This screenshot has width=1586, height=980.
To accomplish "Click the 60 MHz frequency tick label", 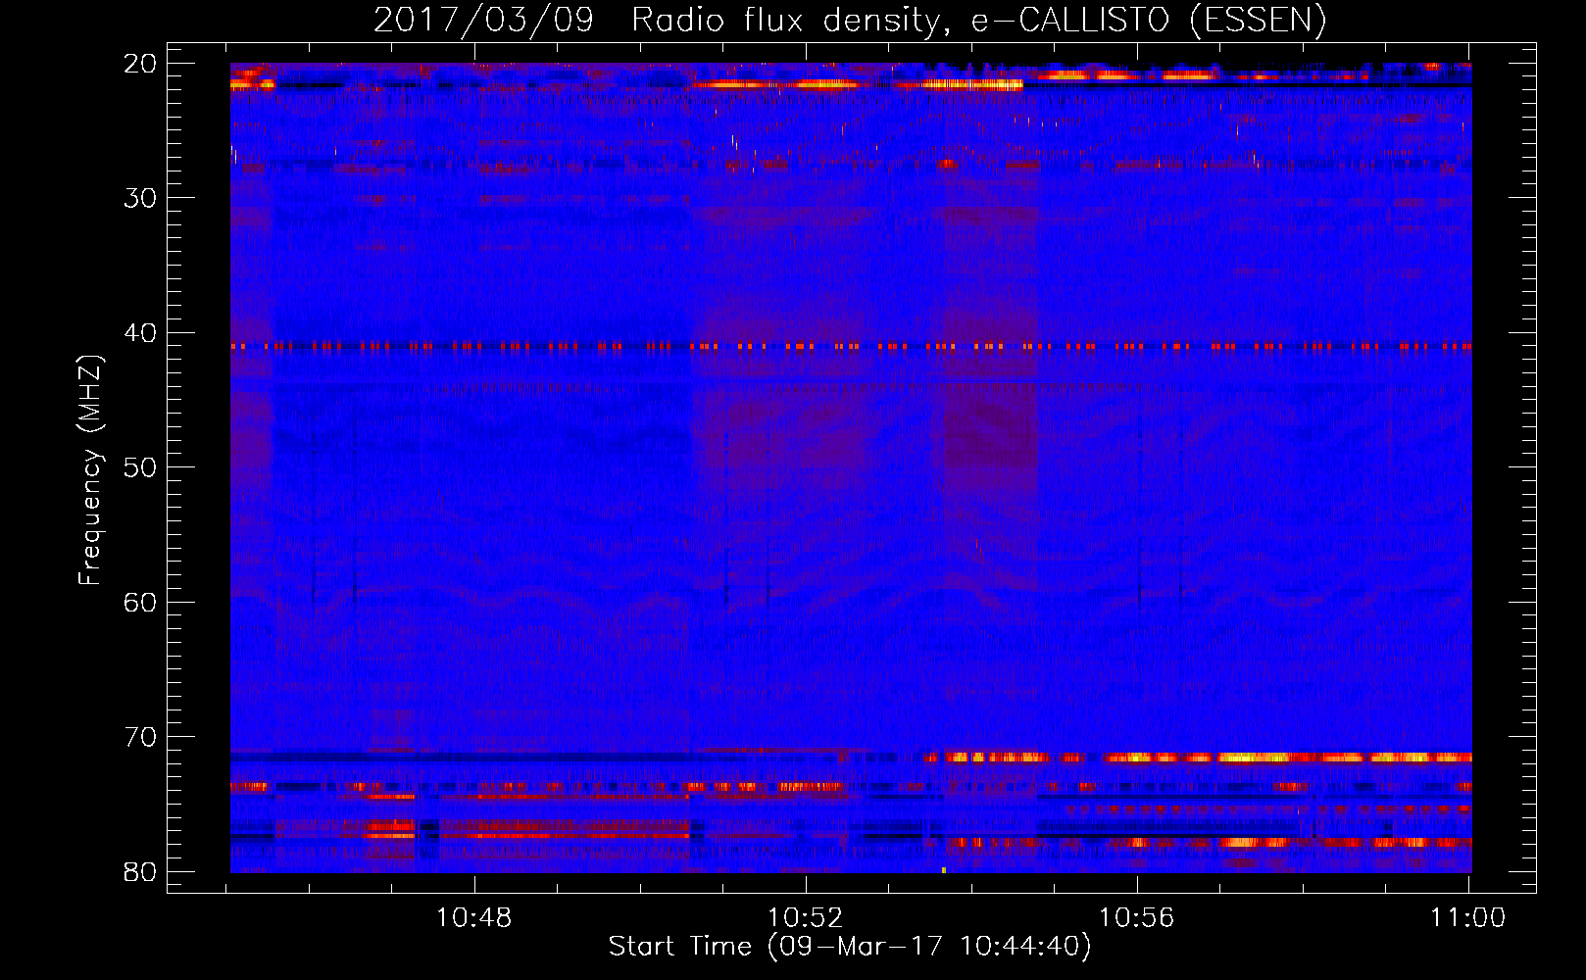I will coord(140,603).
